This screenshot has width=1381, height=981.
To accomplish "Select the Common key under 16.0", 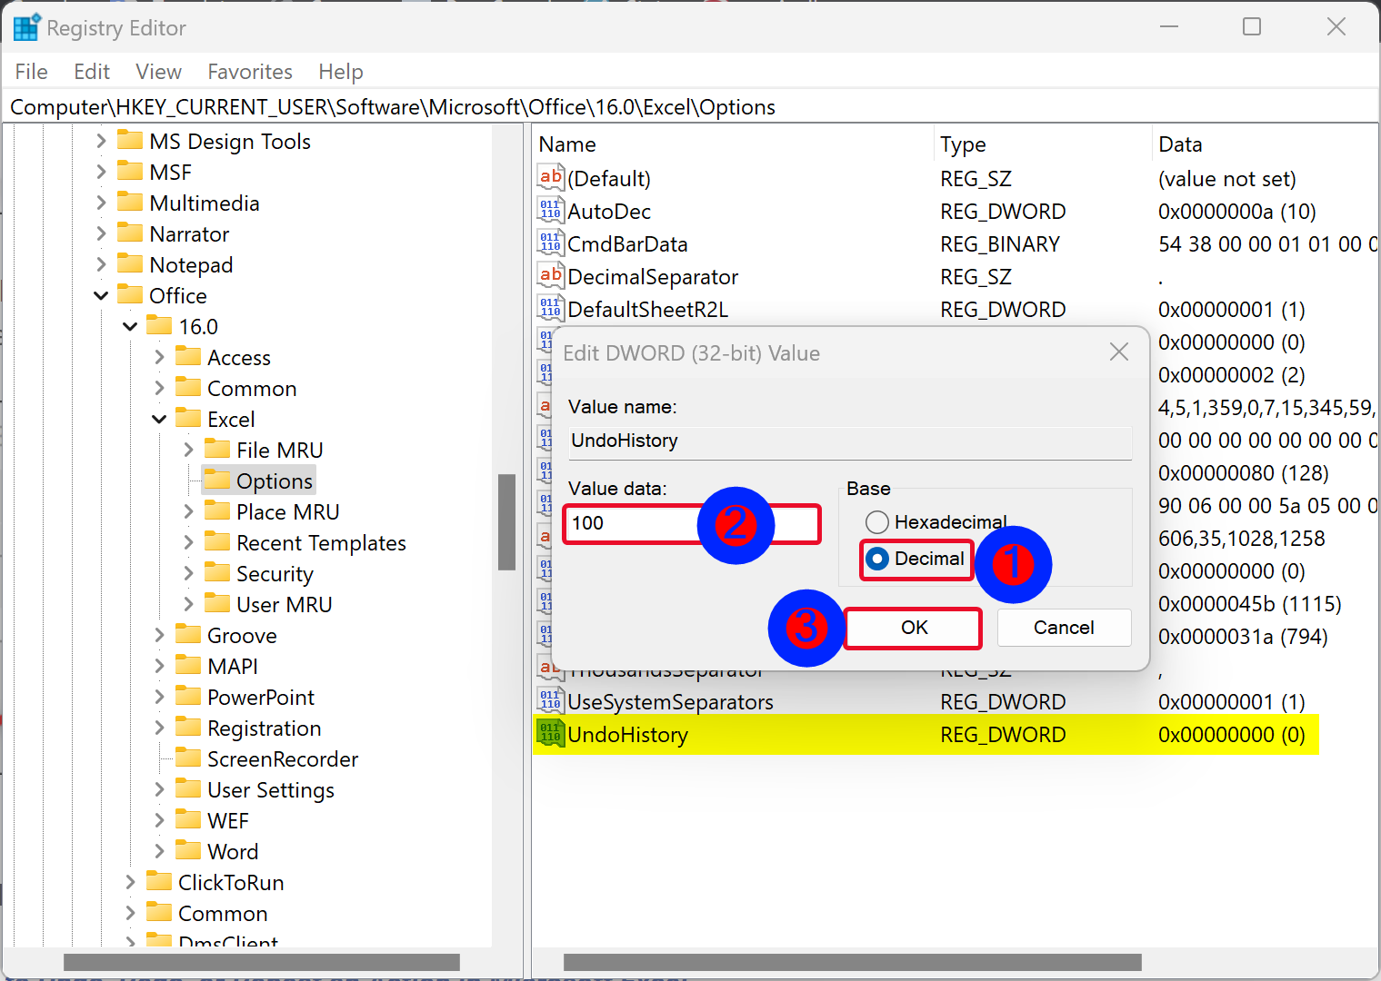I will 252,388.
